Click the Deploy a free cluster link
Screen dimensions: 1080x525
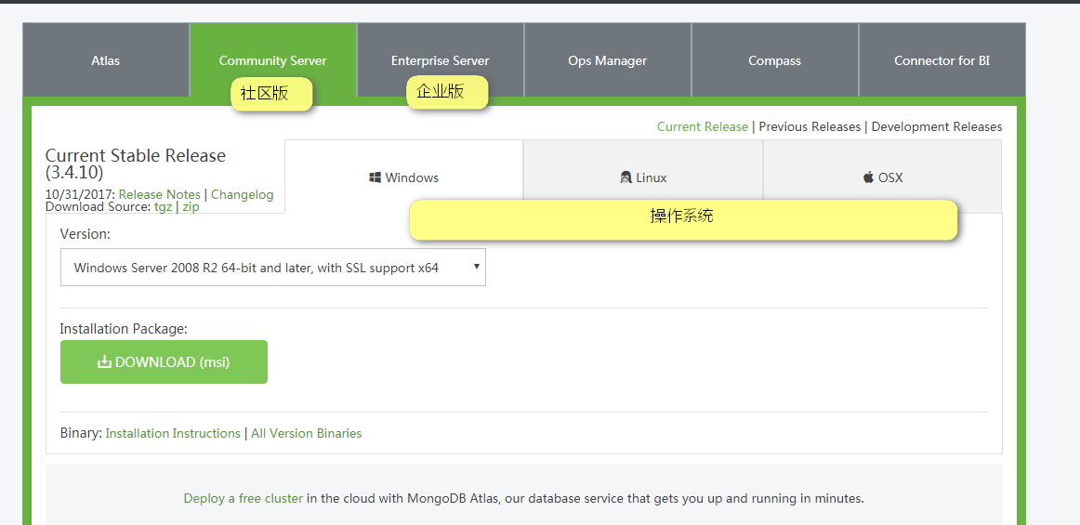pos(244,498)
